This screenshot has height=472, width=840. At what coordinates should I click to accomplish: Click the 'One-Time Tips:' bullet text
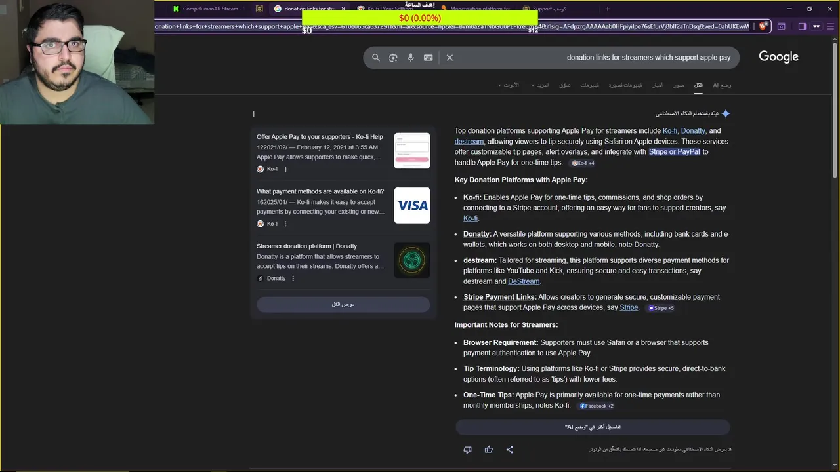(489, 395)
